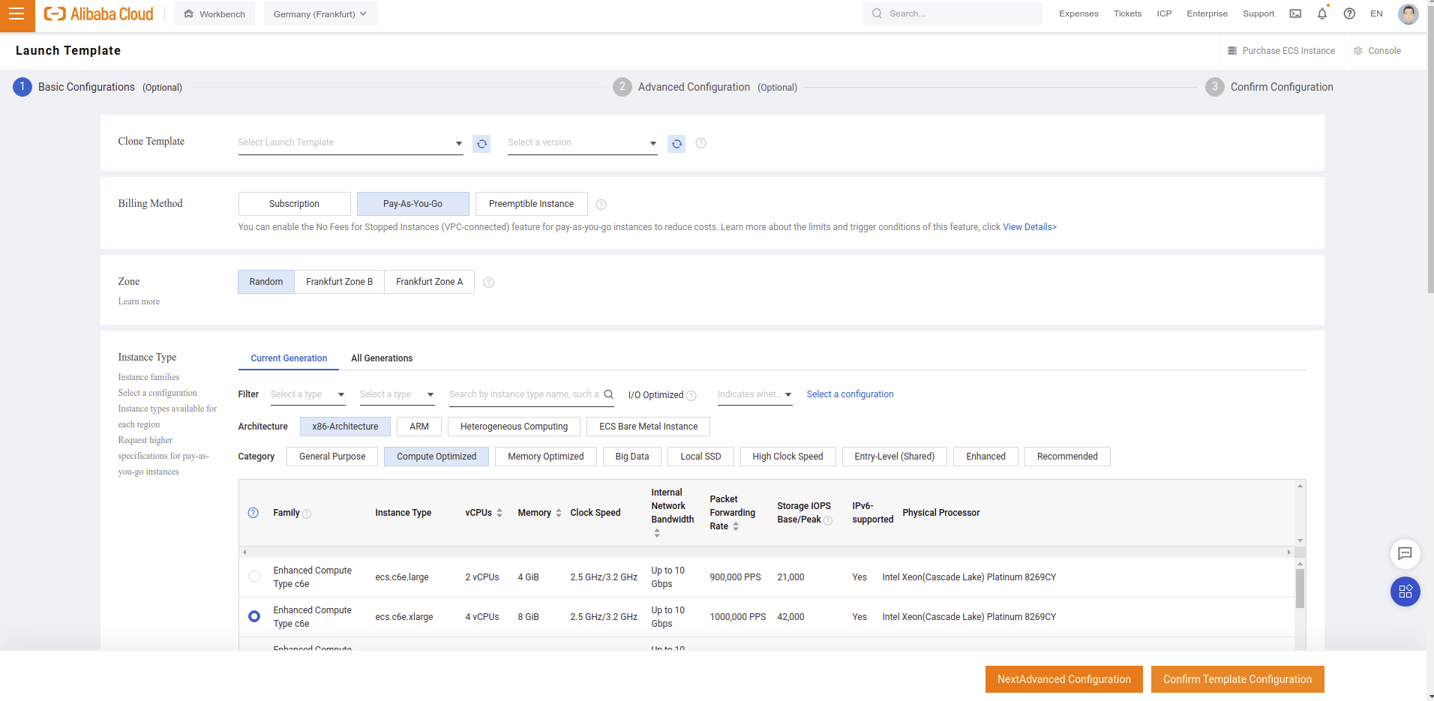Viewport: 1434px width, 701px height.
Task: Open the Cloud Shell terminal icon
Action: tap(1295, 13)
